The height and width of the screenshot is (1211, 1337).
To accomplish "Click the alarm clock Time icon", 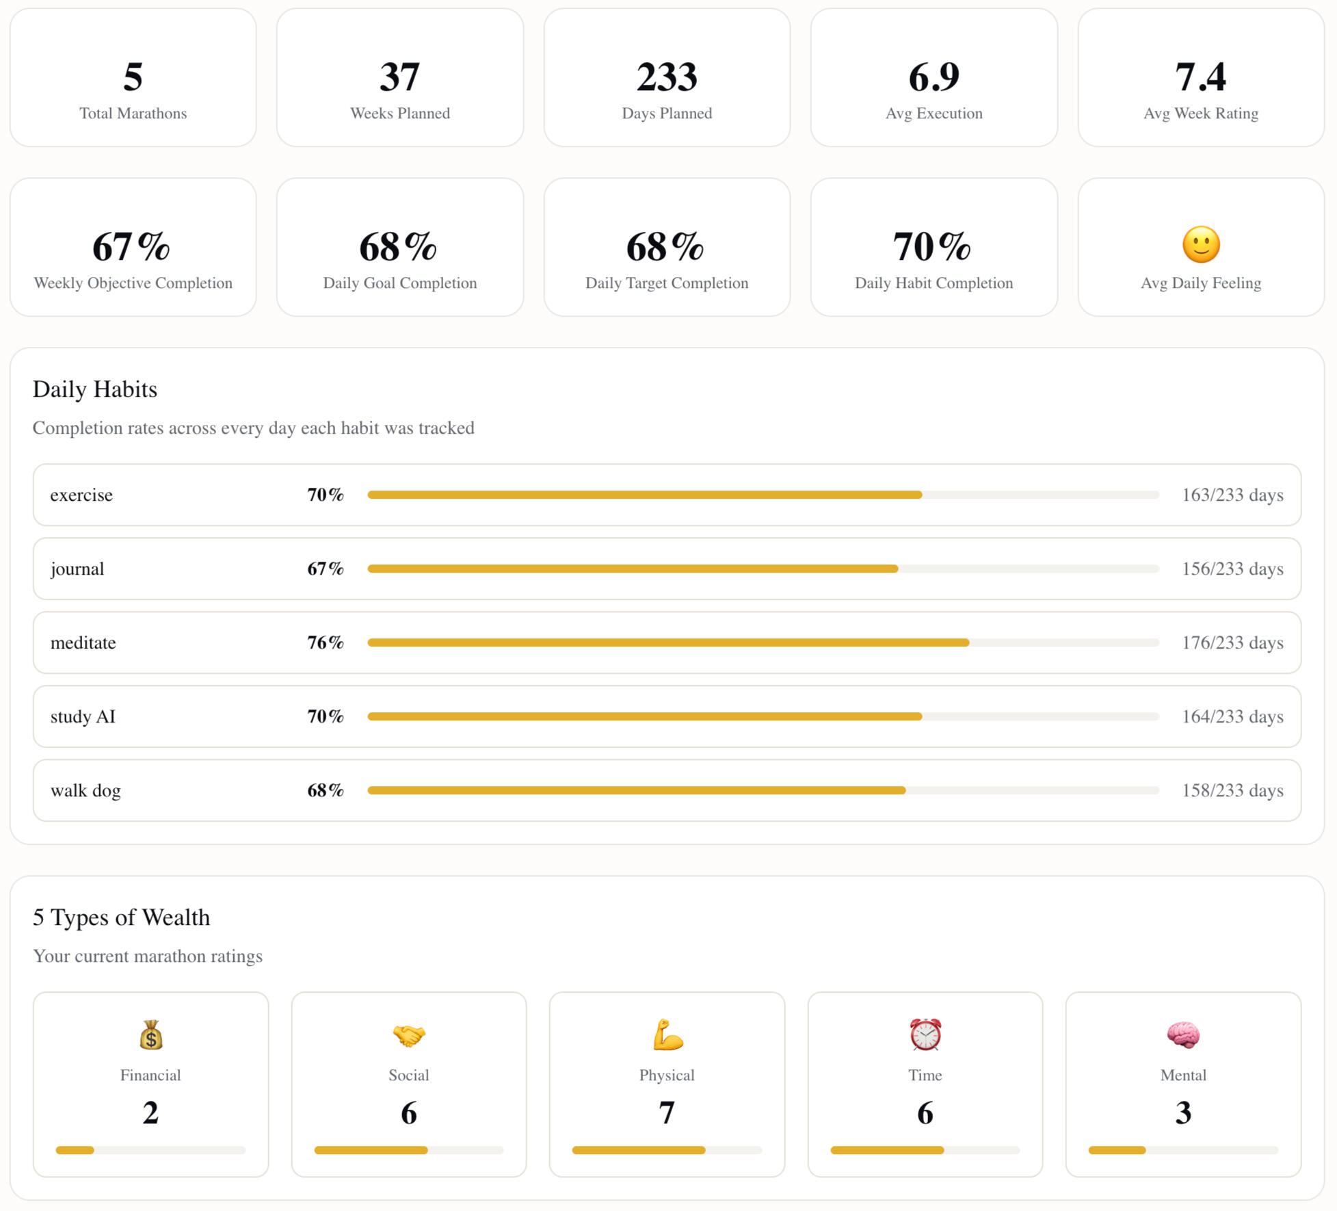I will click(925, 1035).
